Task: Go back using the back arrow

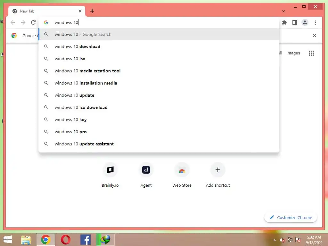Action: click(x=13, y=22)
